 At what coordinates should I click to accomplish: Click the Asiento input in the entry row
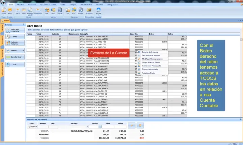[43, 127]
